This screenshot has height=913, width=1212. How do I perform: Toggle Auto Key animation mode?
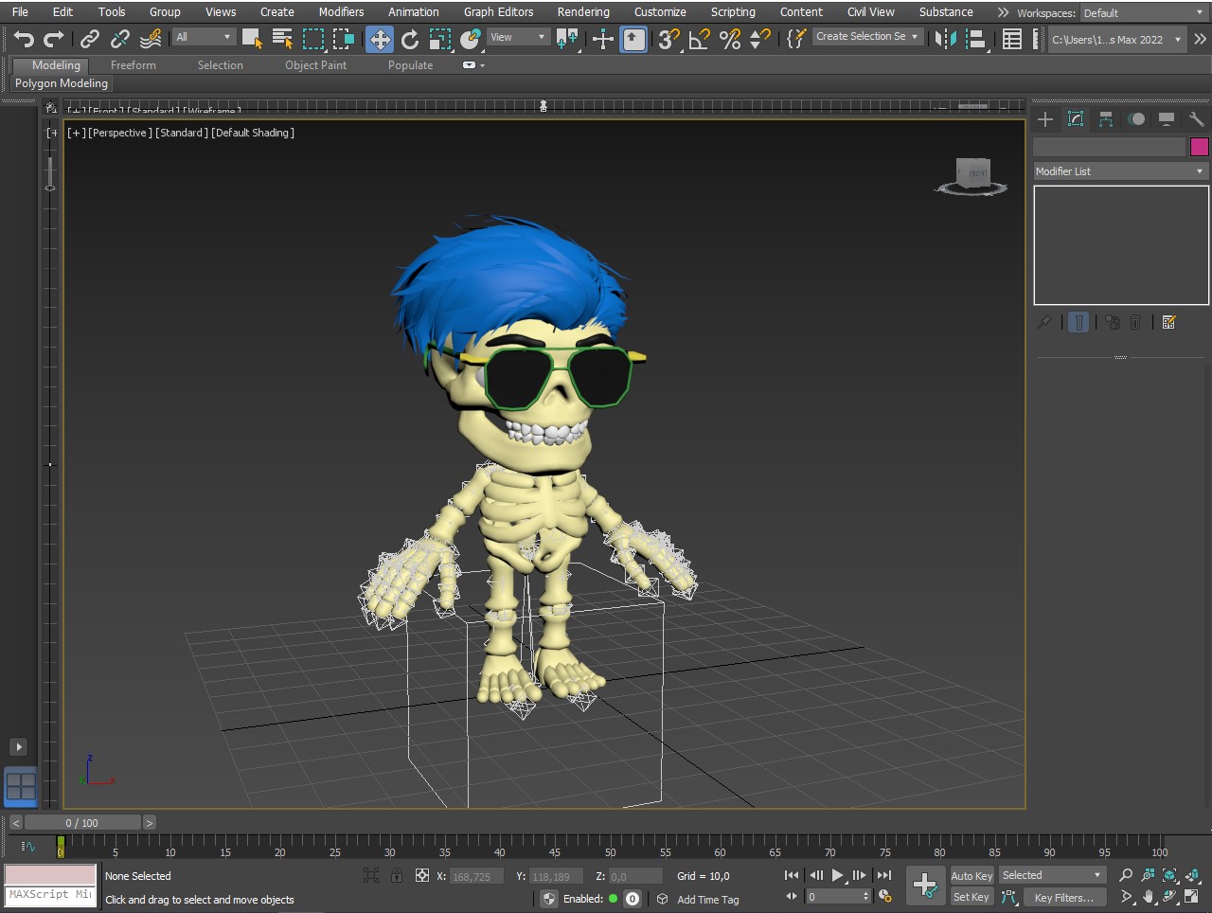click(x=971, y=876)
